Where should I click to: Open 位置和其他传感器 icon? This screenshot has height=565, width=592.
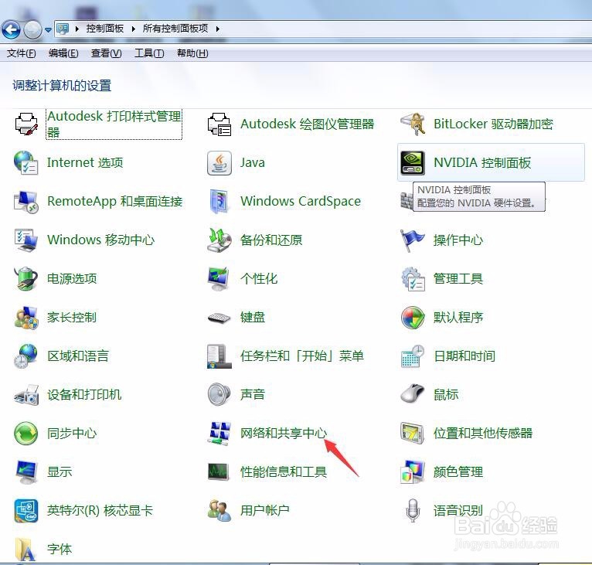pos(413,433)
